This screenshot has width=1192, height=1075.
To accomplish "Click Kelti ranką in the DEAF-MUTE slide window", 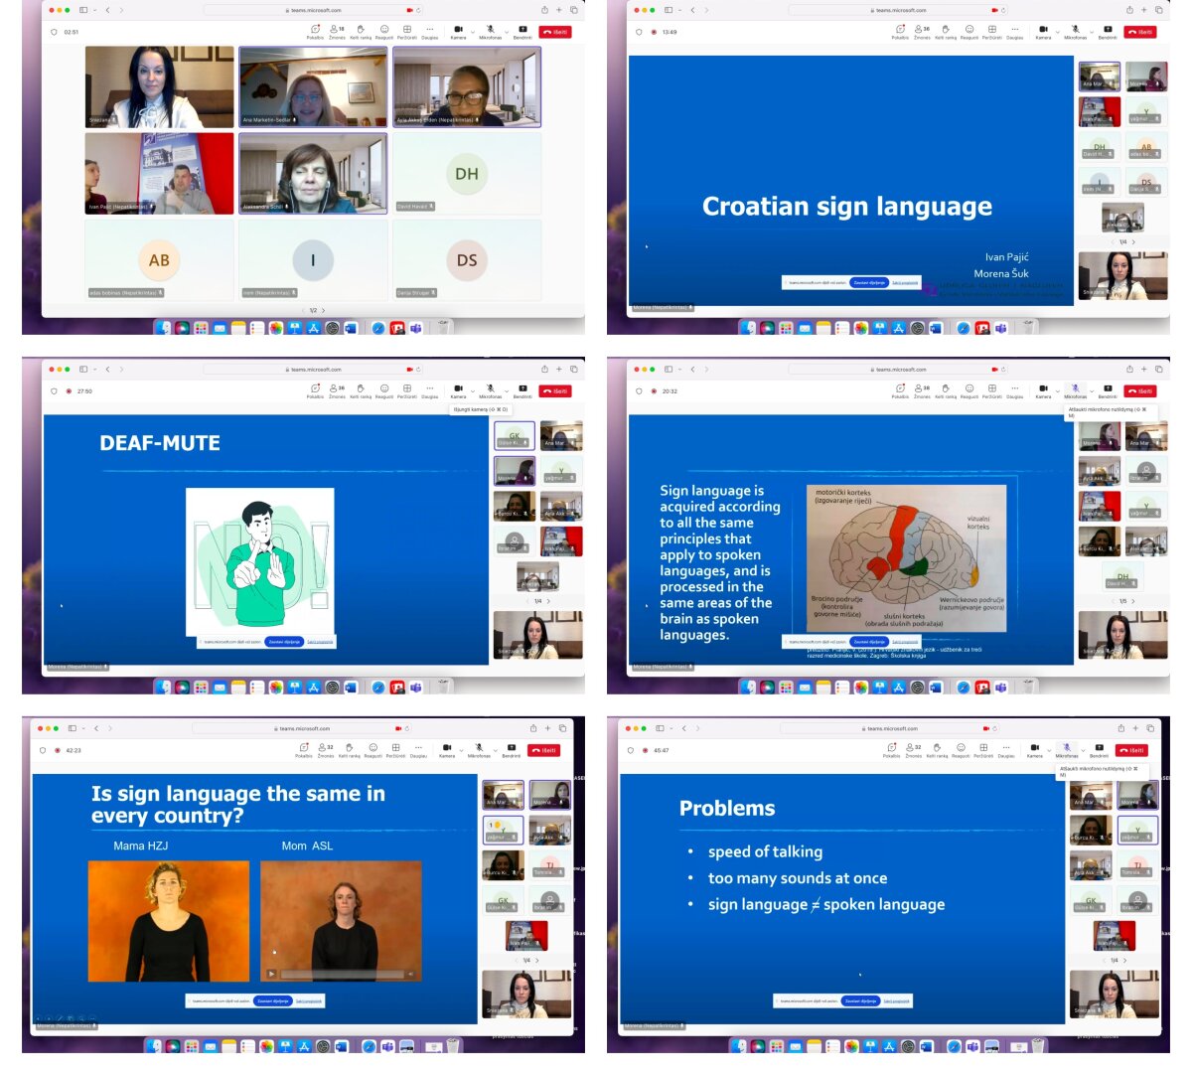I will coord(361,390).
